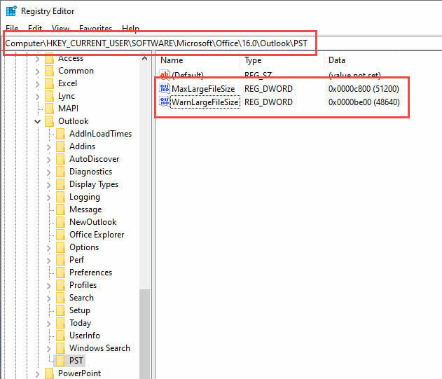Click the tree scrollbar up arrow

pyautogui.click(x=145, y=59)
